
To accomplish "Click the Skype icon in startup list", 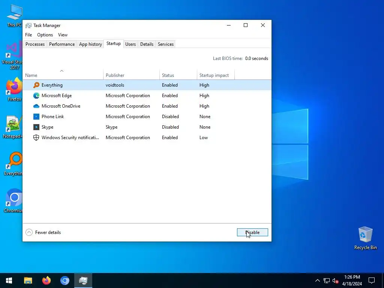I will tap(36, 127).
